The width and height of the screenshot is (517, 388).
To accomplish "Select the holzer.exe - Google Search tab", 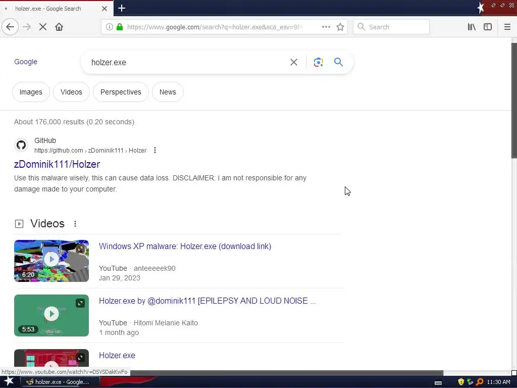I will click(57, 8).
